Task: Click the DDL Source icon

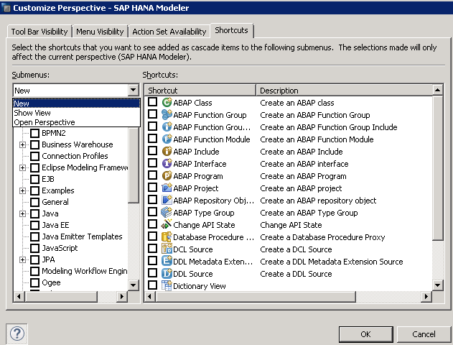Action: click(167, 274)
